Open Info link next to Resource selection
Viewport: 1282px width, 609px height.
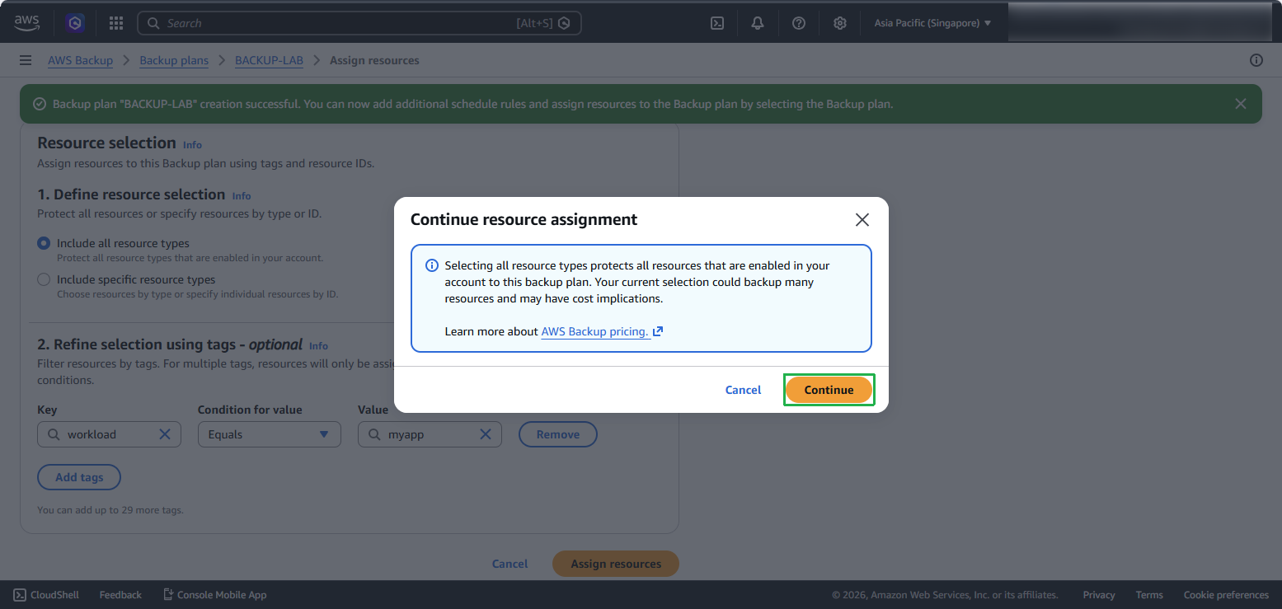(x=192, y=145)
